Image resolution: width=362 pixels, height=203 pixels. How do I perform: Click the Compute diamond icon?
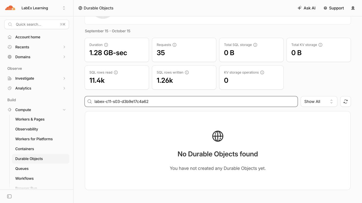[x=10, y=110]
